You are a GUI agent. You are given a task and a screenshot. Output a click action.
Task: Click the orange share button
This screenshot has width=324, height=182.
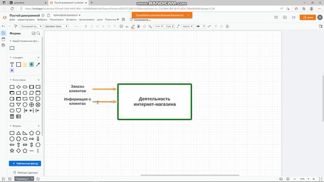pos(308,17)
